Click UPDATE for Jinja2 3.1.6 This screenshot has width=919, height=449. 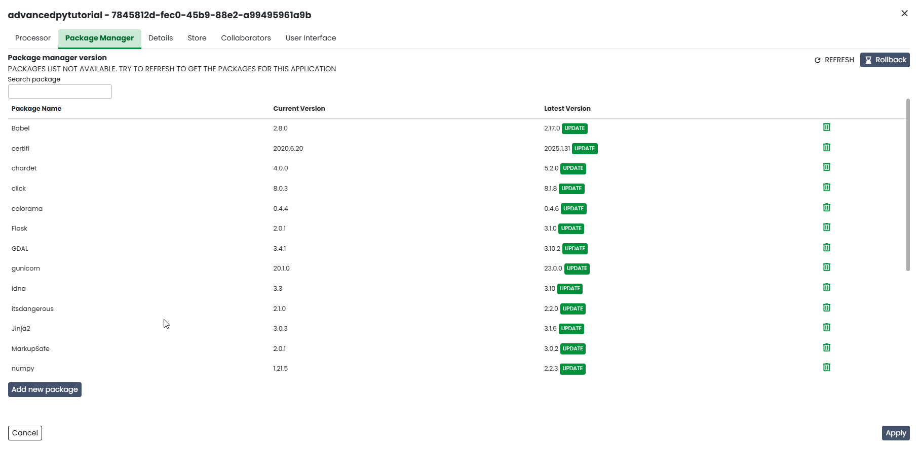coord(571,329)
